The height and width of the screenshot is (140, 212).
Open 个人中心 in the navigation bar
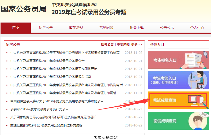(x=197, y=28)
